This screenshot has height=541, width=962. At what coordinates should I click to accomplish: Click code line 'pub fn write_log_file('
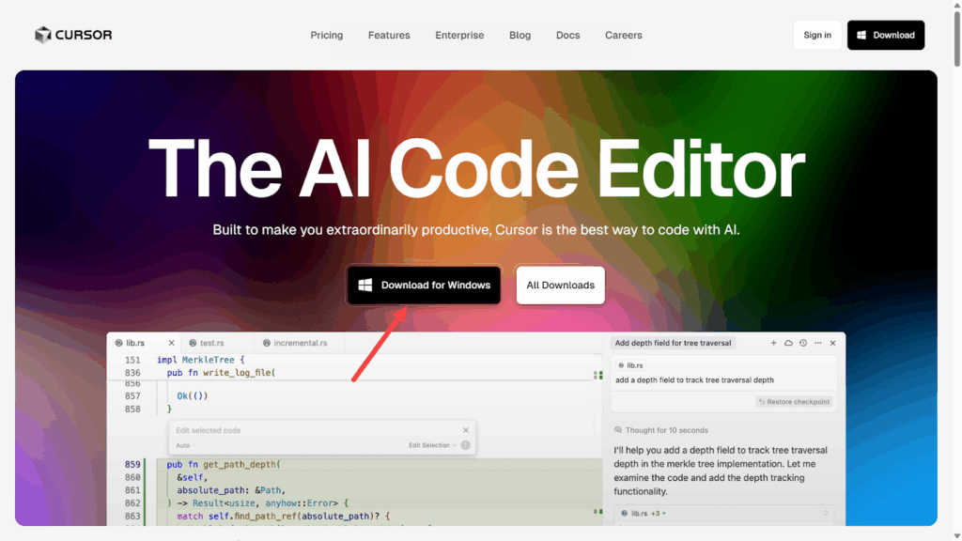[221, 372]
